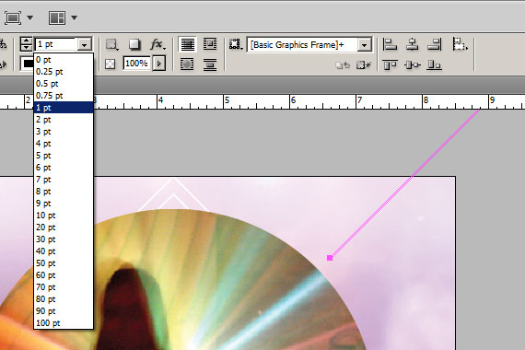Open the Arrange Documents dropdown arrow

coord(75,17)
